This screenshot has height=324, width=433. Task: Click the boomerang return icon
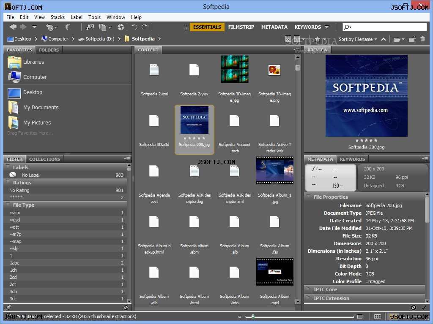pos(67,27)
